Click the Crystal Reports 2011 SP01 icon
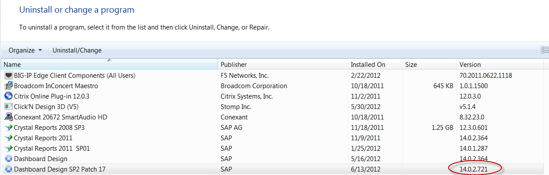Image resolution: width=549 pixels, height=175 pixels. (x=8, y=149)
